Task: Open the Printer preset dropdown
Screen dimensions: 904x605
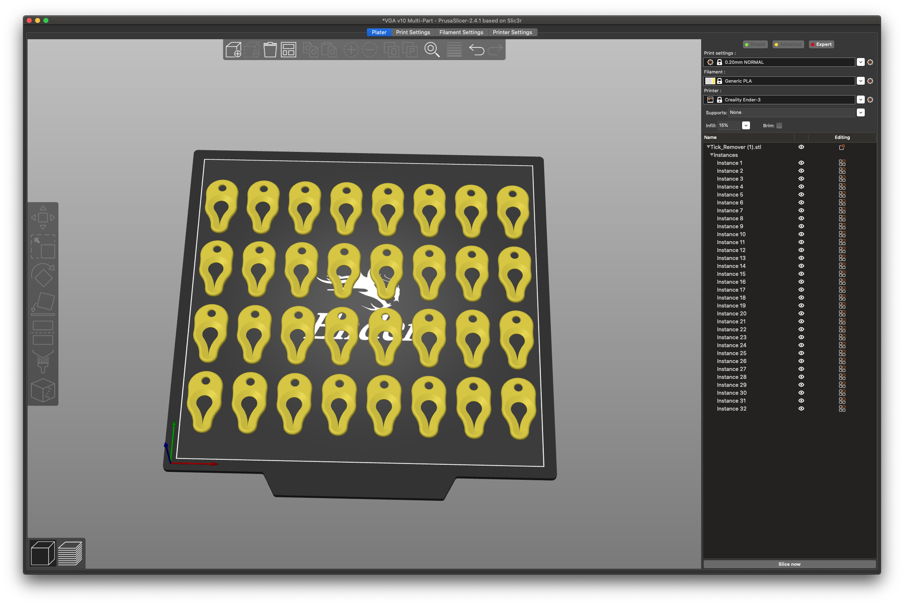Action: point(861,100)
